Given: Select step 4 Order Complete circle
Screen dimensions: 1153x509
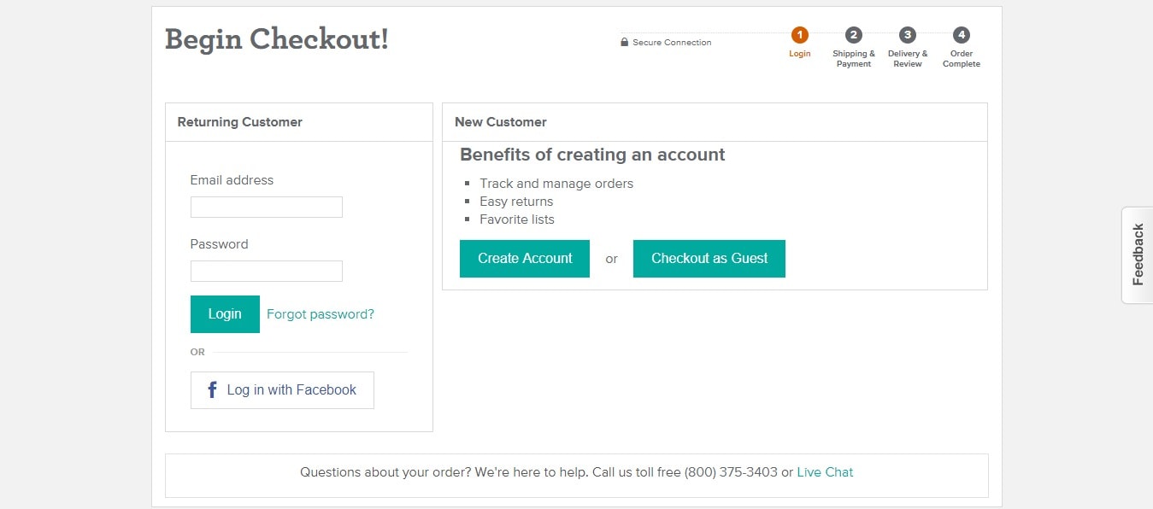Looking at the screenshot, I should [x=962, y=35].
